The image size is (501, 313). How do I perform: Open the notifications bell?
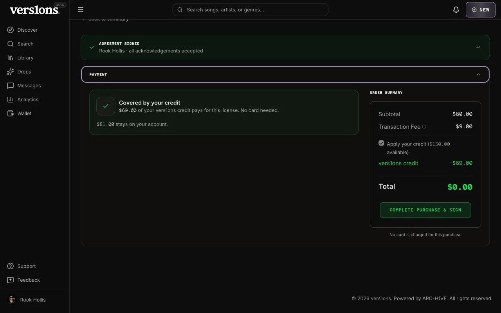[x=456, y=10]
